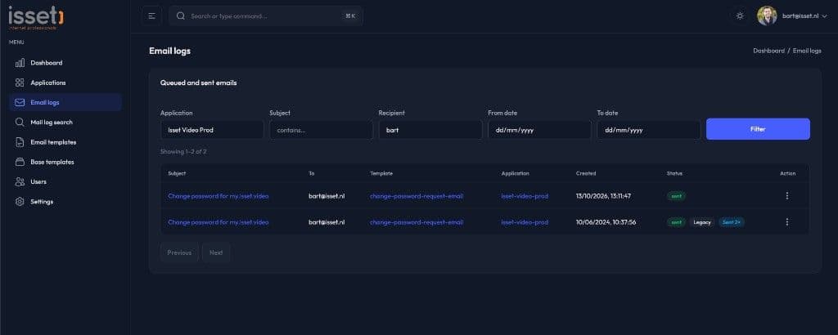Viewport: 838px width, 335px height.
Task: Click the Status column header
Action: [674, 173]
